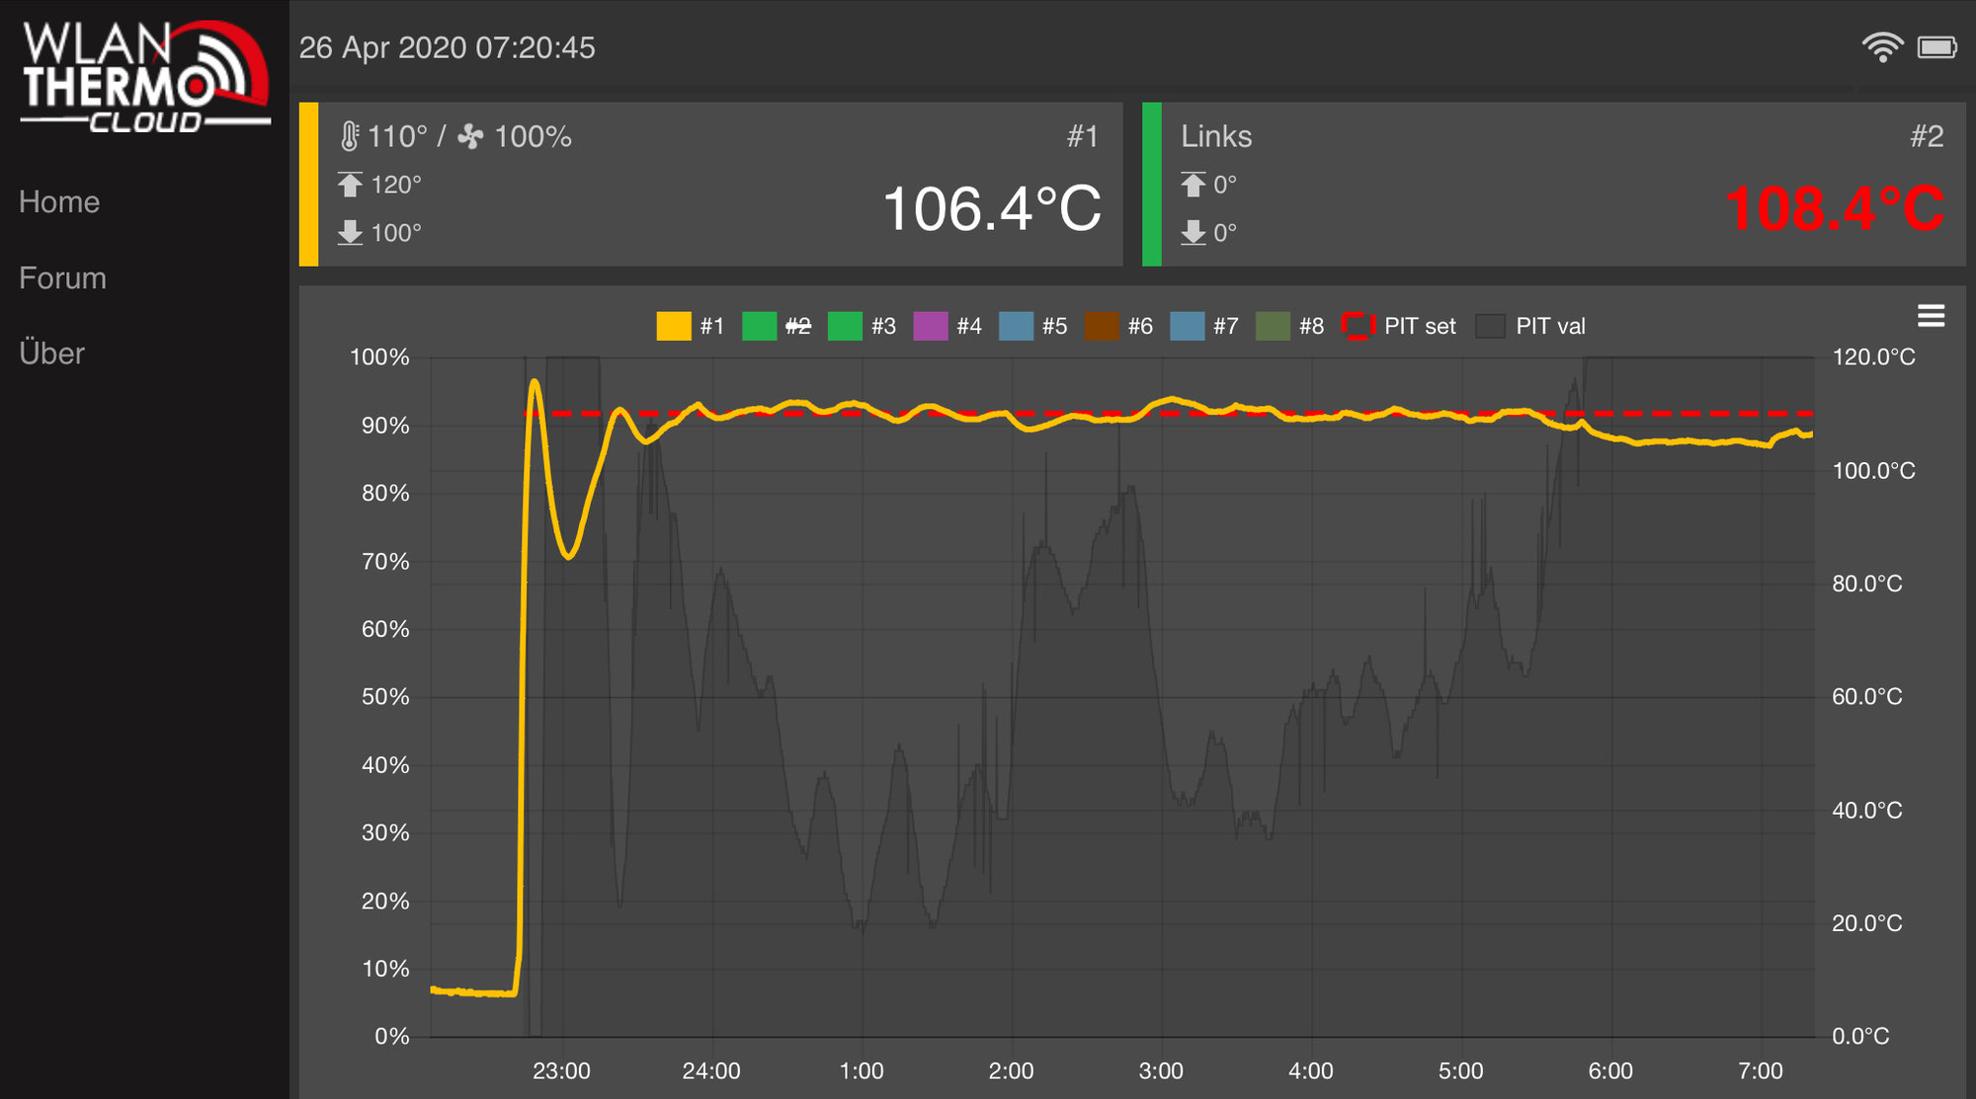The height and width of the screenshot is (1099, 1976).
Task: Check the battery status icon
Action: [1937, 47]
